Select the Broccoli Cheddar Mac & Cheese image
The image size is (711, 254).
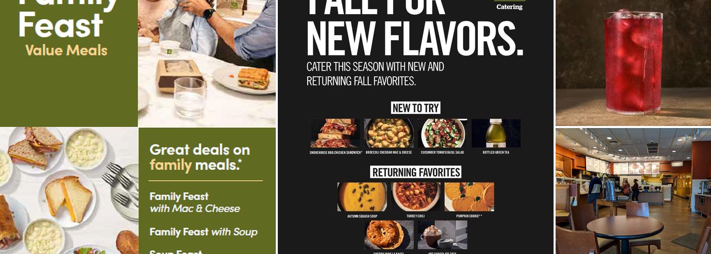(389, 133)
